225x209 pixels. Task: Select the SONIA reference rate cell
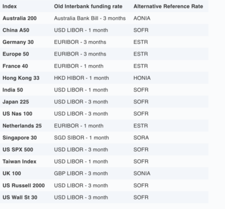tap(142, 174)
